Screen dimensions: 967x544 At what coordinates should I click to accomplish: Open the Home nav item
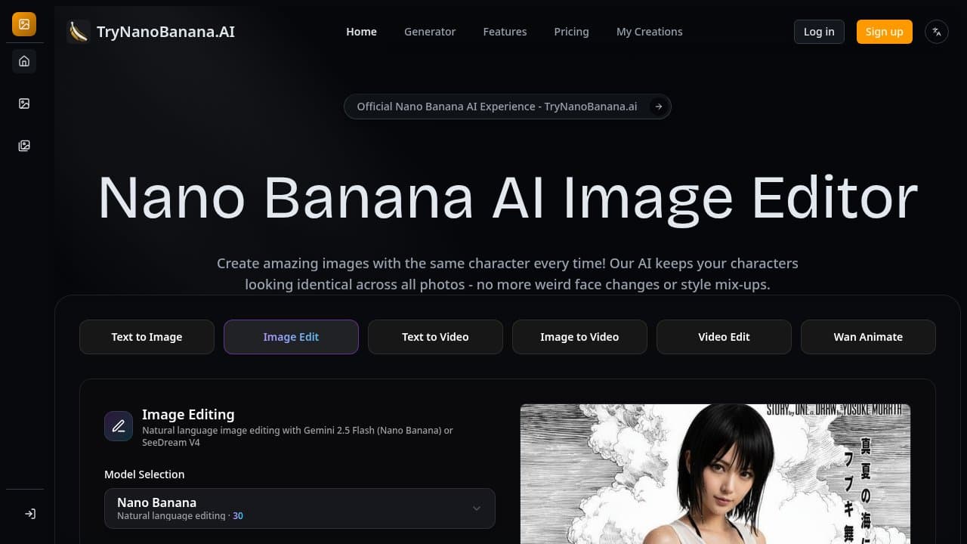tap(361, 32)
